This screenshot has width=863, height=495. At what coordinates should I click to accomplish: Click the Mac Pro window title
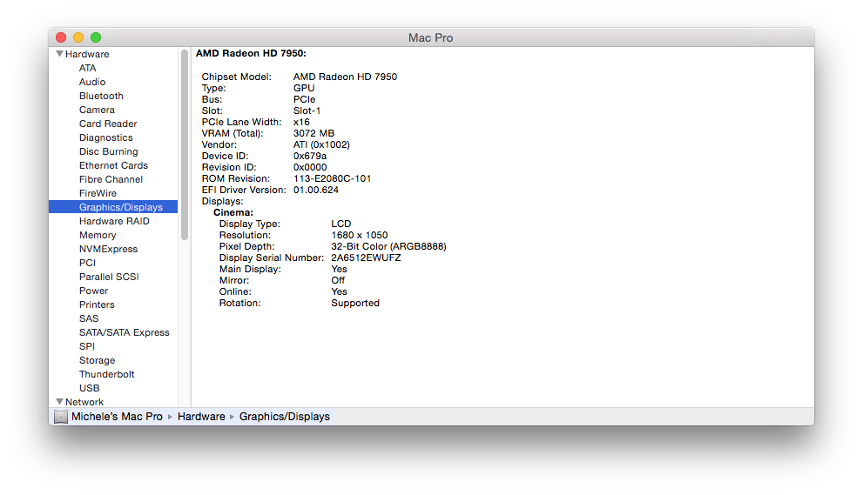coord(430,38)
